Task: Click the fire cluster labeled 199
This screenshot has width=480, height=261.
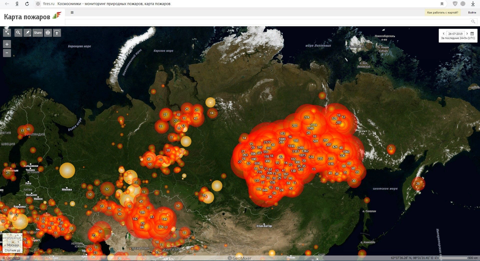Action: coord(142,212)
